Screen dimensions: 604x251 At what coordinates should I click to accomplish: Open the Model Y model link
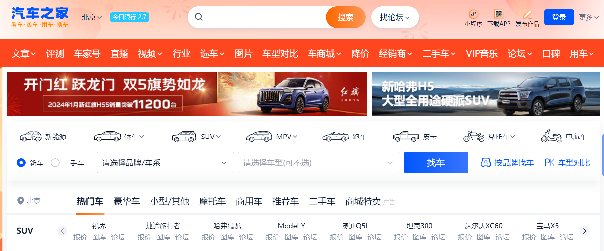291,226
